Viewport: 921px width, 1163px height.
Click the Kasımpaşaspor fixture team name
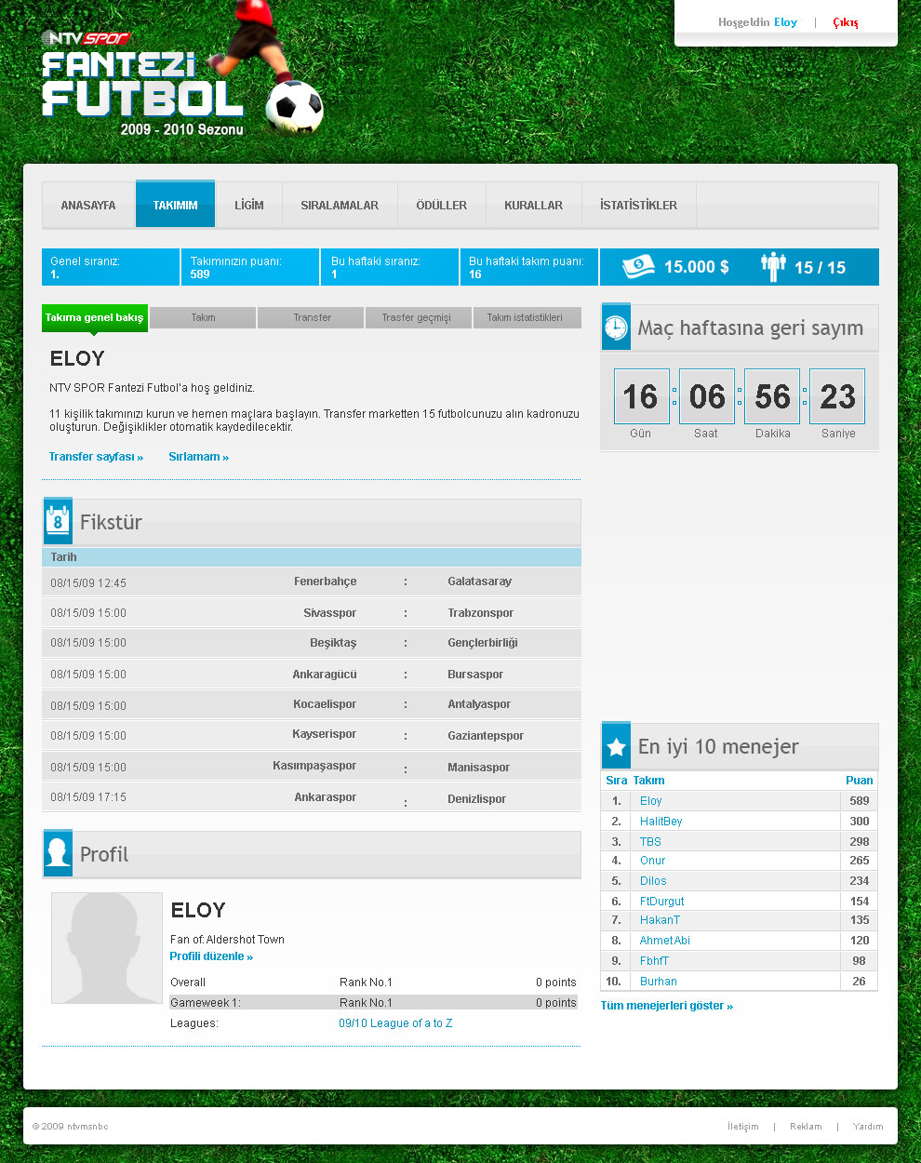pos(314,766)
